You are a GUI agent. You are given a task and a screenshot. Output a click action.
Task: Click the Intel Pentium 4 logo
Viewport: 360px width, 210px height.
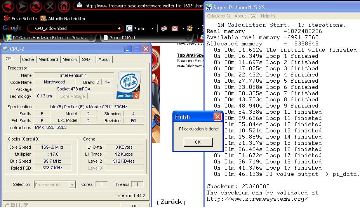pos(129,85)
